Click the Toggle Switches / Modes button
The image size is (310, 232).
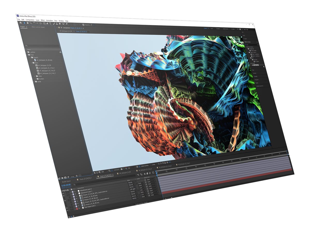(x=141, y=203)
